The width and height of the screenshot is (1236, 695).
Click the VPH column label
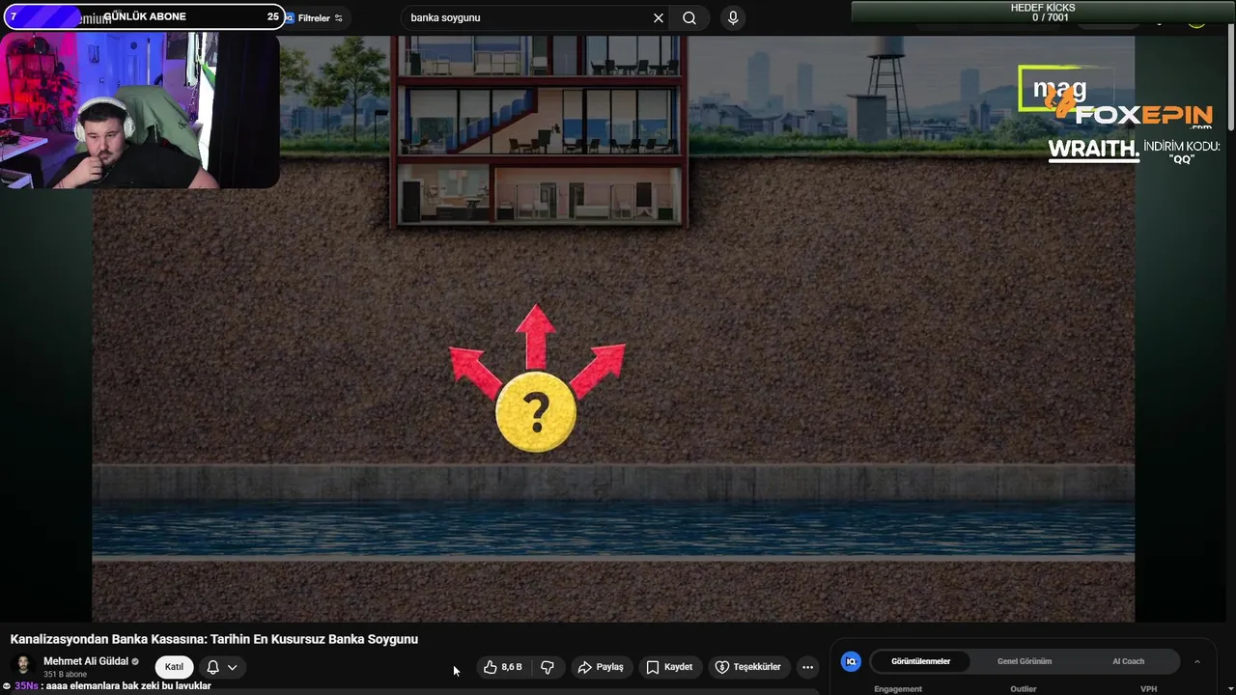click(x=1148, y=689)
